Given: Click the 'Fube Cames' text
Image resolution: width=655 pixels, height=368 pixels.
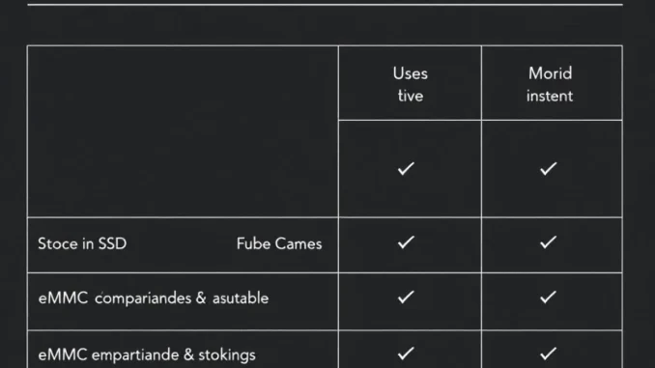Looking at the screenshot, I should 279,244.
